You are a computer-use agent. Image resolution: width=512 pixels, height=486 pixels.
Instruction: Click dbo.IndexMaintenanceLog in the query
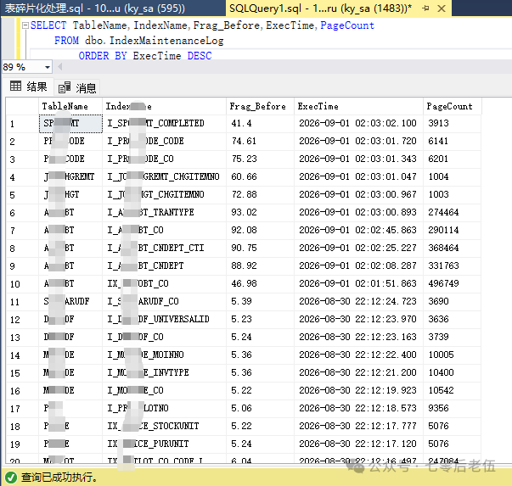[155, 41]
